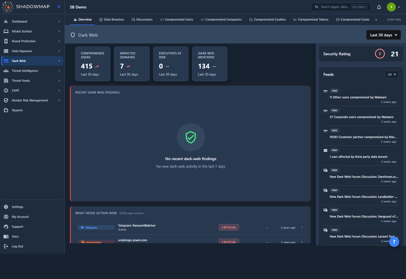Click the Vendor Risk Management shield icon
The width and height of the screenshot is (406, 279).
[6, 100]
